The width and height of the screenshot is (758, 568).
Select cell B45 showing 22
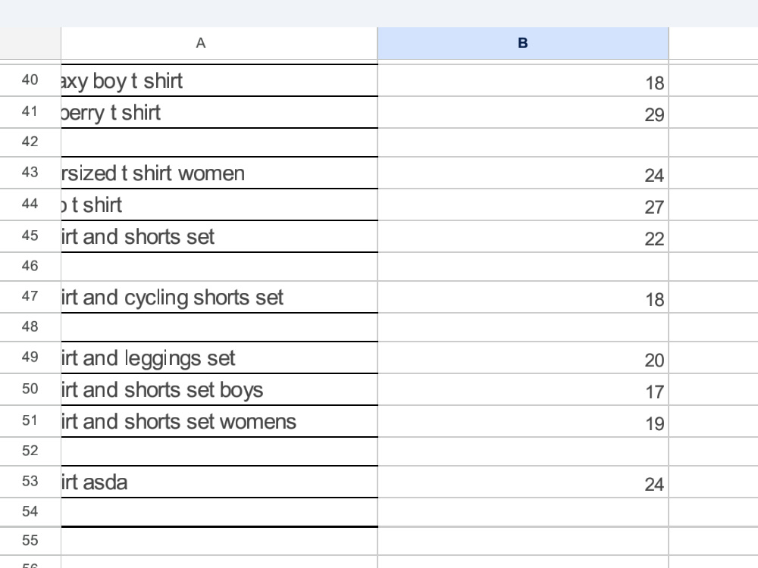tap(522, 236)
